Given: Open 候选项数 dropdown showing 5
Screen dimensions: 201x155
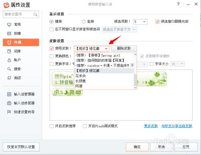Looking at the screenshot, I should tap(140, 22).
